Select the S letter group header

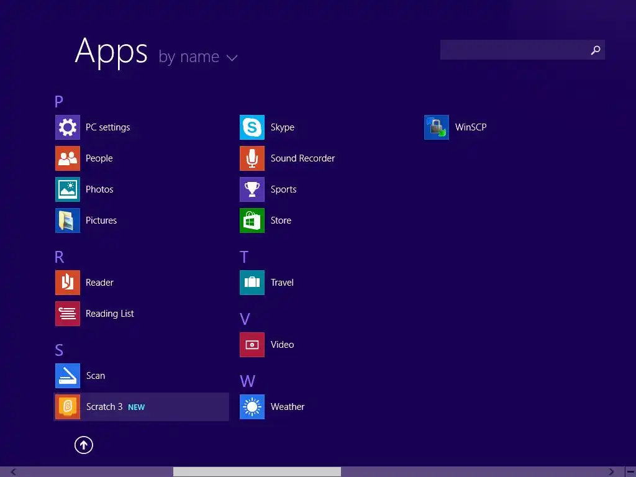click(59, 350)
